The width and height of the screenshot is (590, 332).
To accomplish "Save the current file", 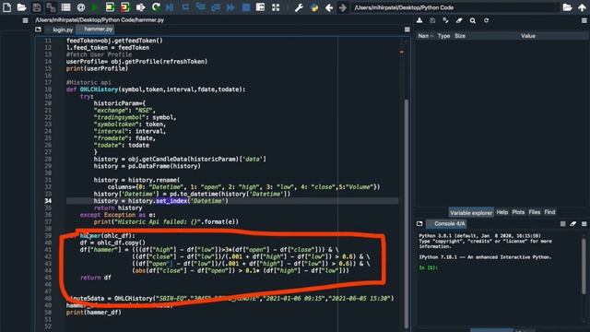I will [37, 7].
